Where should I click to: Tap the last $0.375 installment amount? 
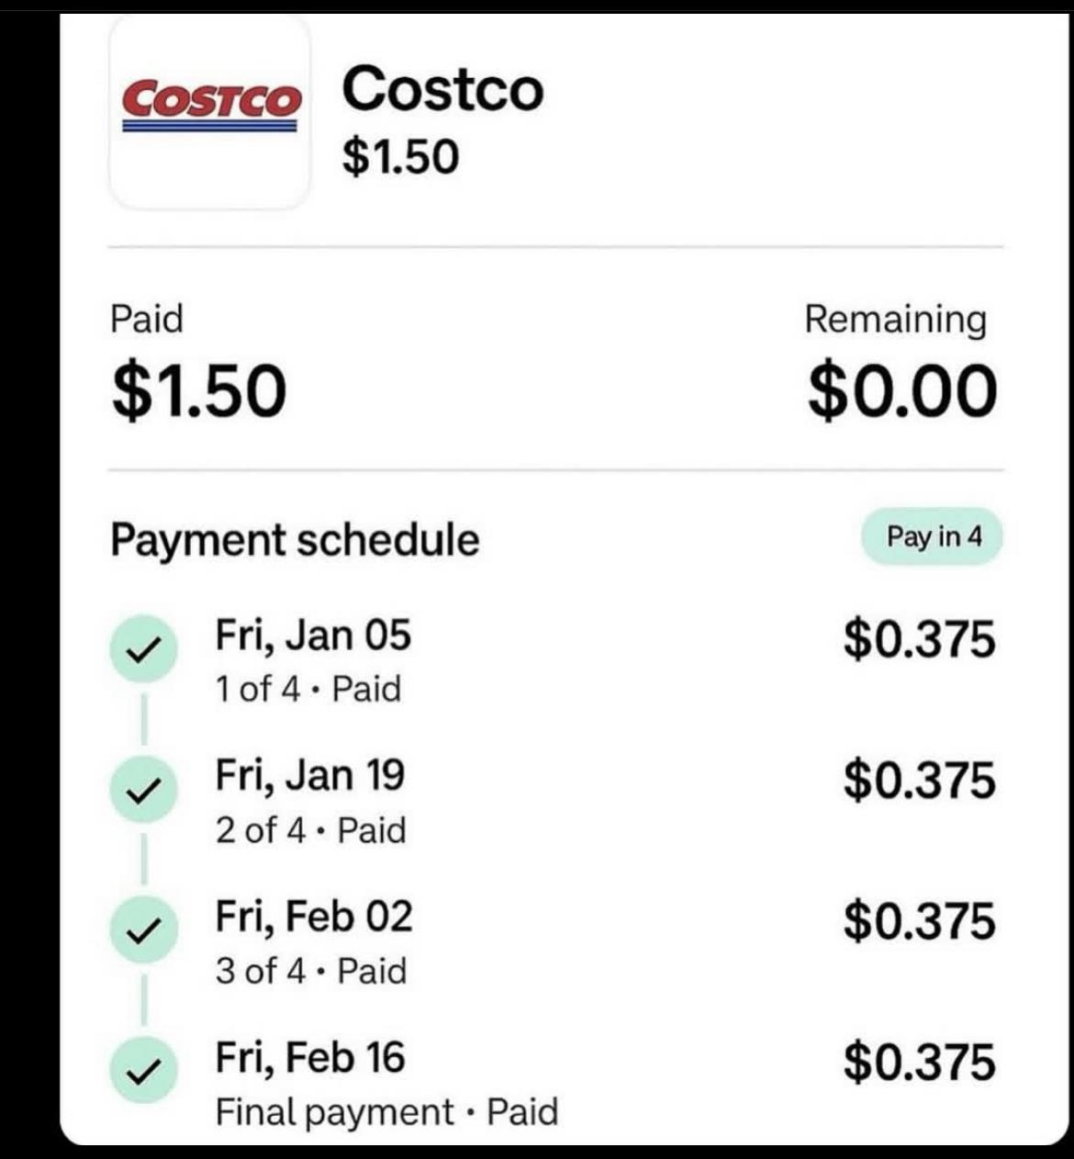[919, 1061]
